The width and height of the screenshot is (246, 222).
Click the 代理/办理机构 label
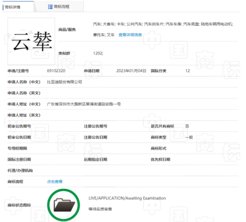point(20,171)
